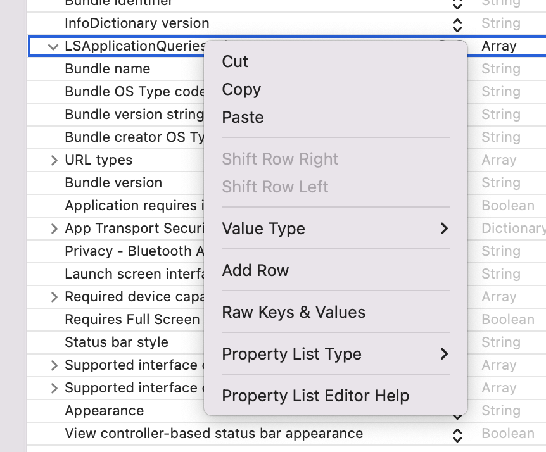546x452 pixels.
Task: Click the InfoDictionary version key stepper
Action: pos(457,24)
